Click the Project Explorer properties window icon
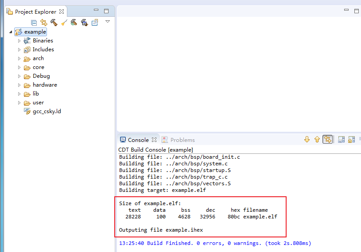The height and width of the screenshot is (252, 361). tap(95, 22)
